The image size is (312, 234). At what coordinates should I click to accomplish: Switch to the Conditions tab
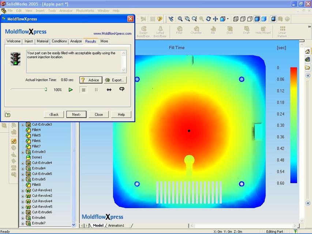[x=59, y=41]
